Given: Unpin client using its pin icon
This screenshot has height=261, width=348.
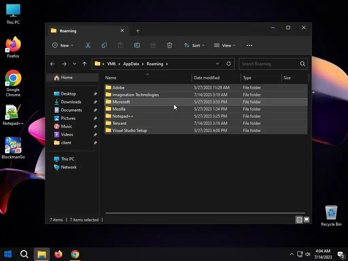Looking at the screenshot, I should pyautogui.click(x=95, y=143).
